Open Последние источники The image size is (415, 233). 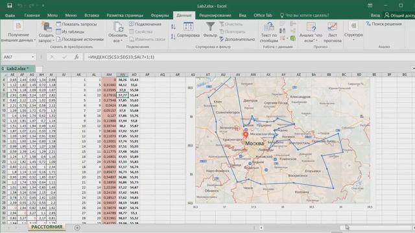point(80,39)
